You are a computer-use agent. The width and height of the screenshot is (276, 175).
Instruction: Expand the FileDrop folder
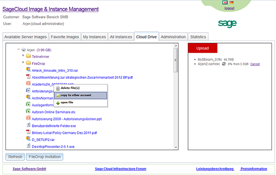(23, 62)
